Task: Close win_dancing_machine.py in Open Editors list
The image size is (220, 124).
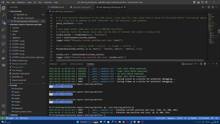Action: [12, 21]
